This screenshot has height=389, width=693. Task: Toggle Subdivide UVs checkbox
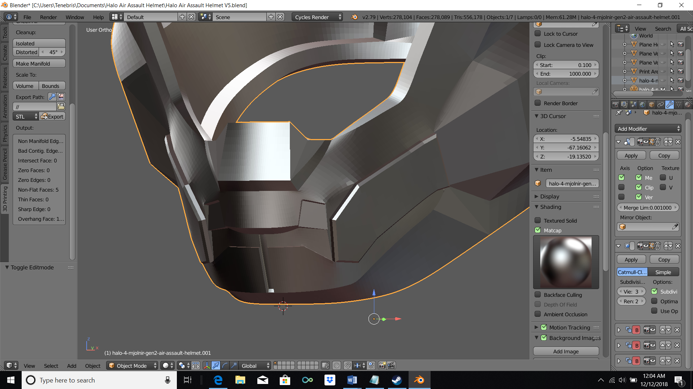[x=654, y=291]
